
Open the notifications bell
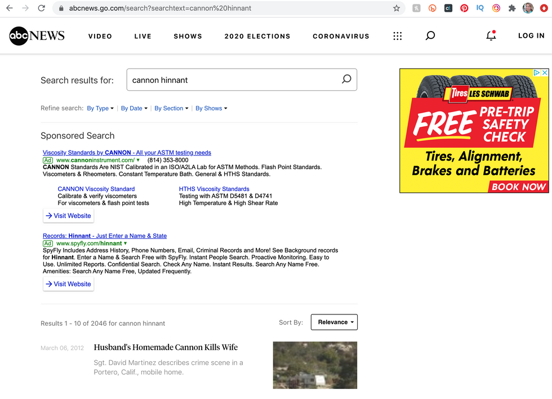(x=491, y=36)
